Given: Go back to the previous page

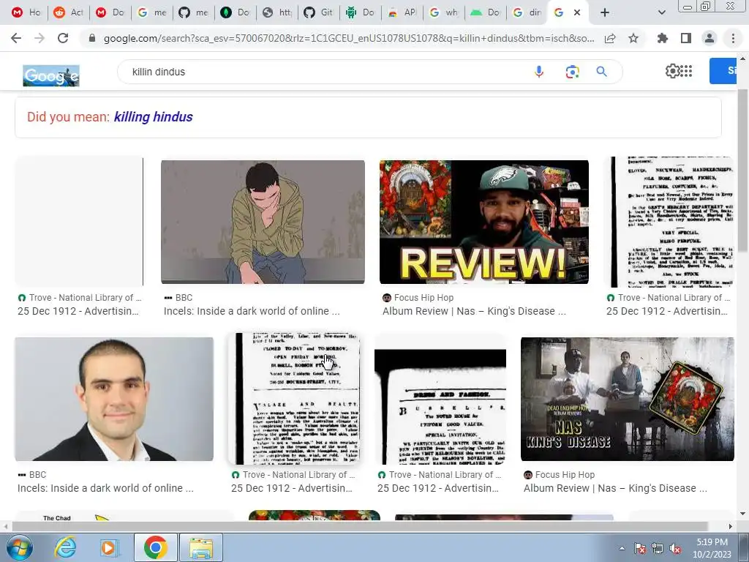Looking at the screenshot, I should coord(16,38).
